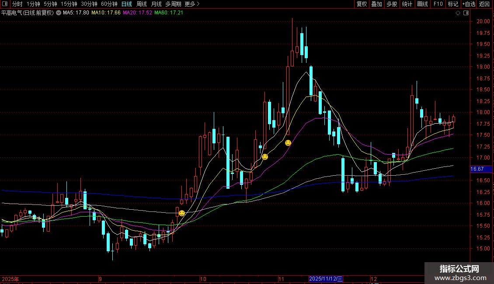Activate the 画线 drawing tools

tap(422, 4)
